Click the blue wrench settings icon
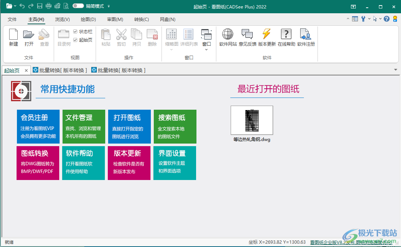401x247 pixels. [x=363, y=19]
